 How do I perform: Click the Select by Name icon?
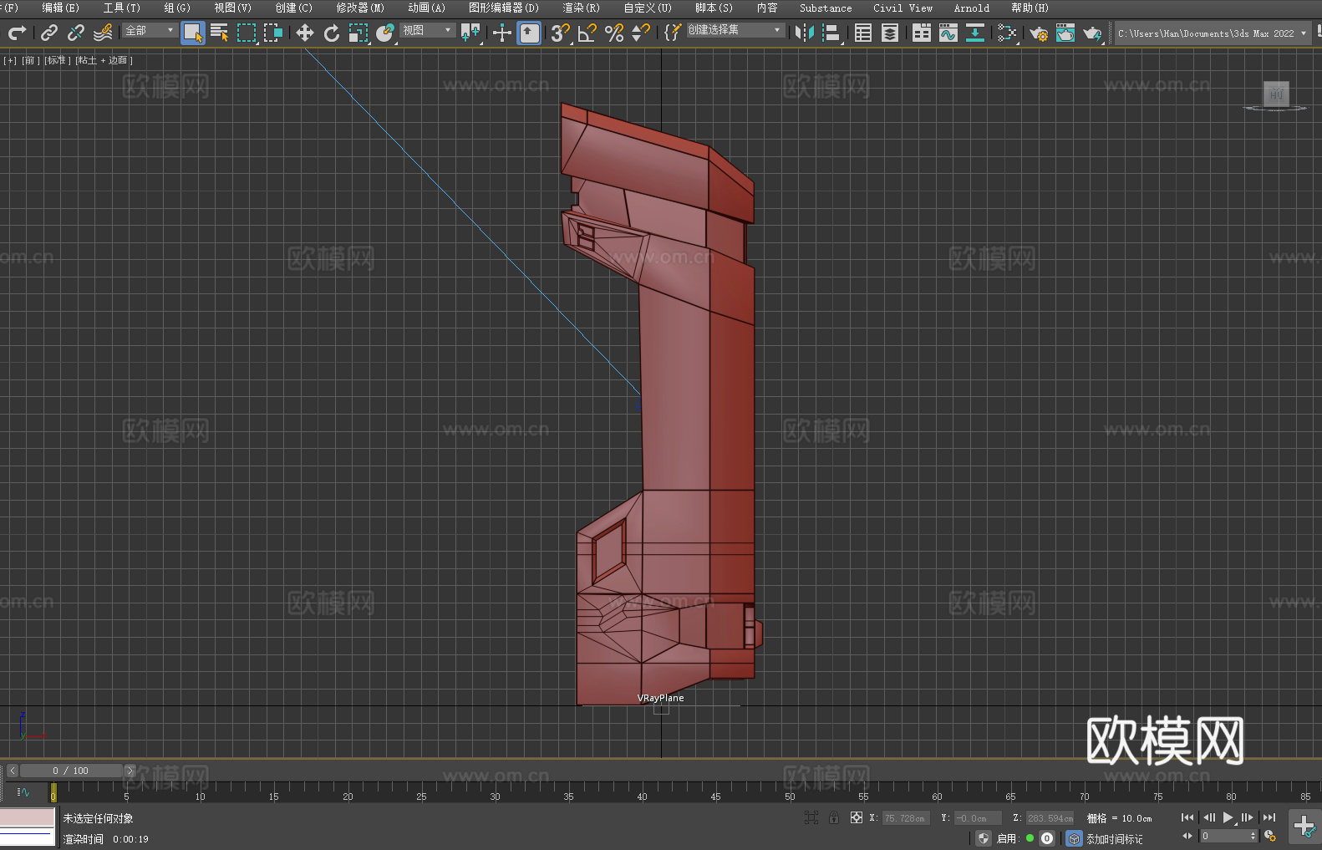(220, 33)
